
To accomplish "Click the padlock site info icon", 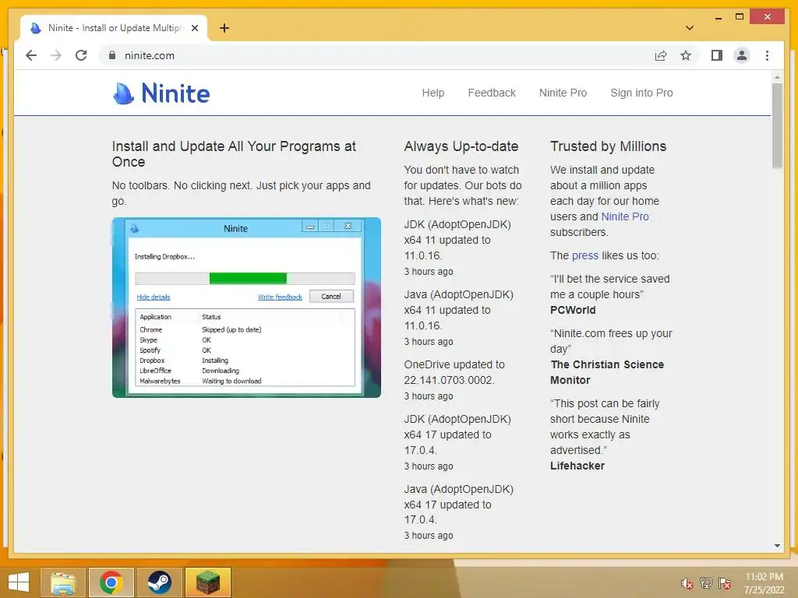I will point(112,55).
